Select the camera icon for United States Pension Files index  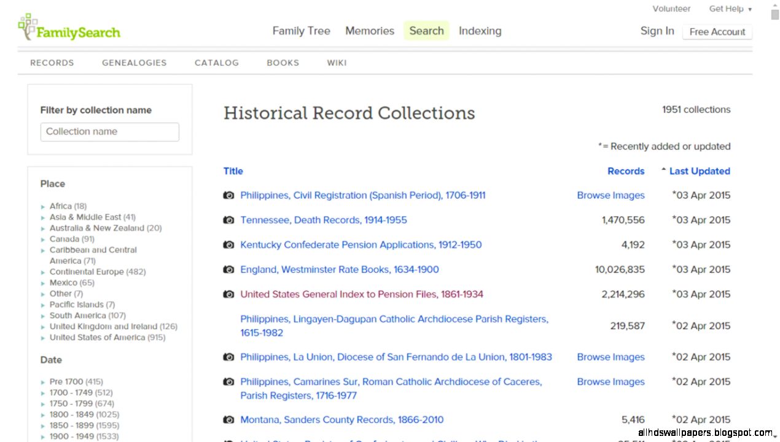coord(228,294)
